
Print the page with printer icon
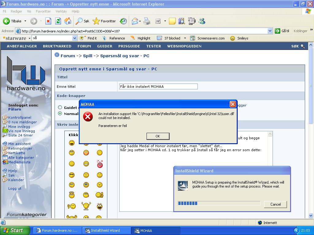[x=147, y=21]
